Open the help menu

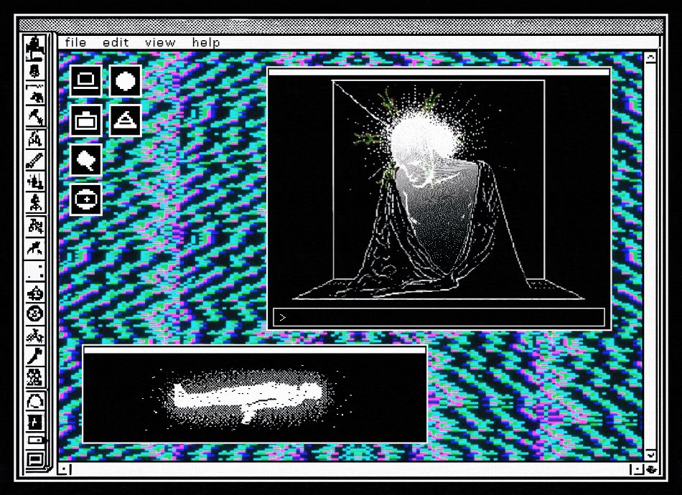coord(206,42)
